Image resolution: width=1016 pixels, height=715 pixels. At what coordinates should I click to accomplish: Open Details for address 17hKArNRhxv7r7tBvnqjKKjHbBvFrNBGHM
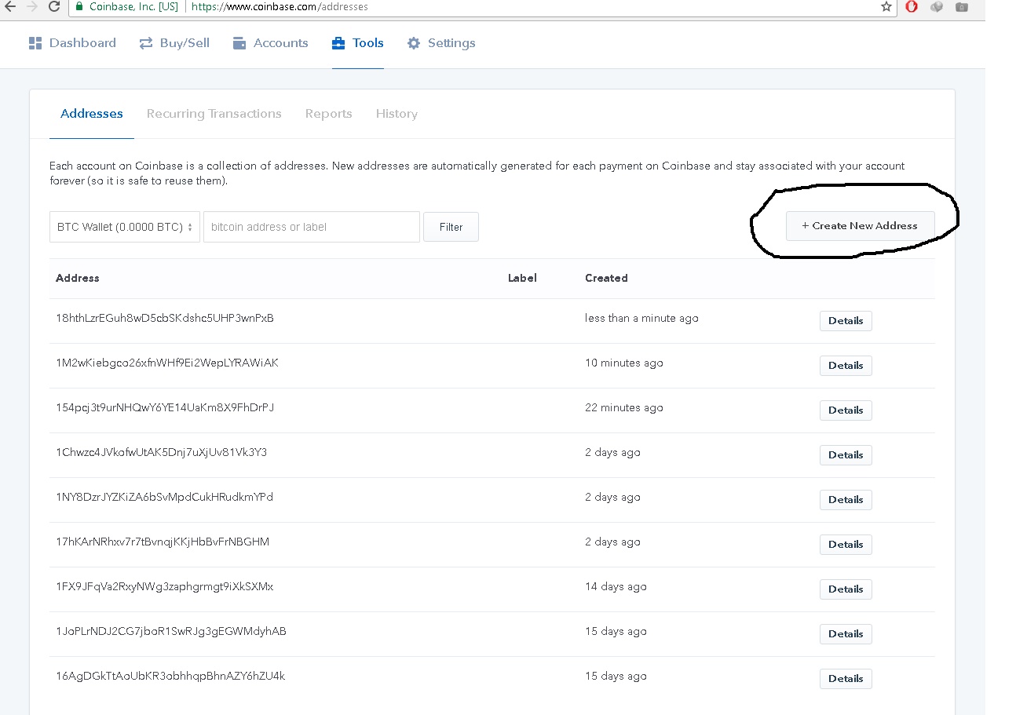click(846, 545)
